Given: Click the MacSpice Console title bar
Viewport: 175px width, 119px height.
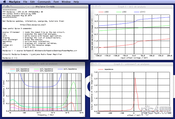Looking at the screenshot, I should coord(45,7).
